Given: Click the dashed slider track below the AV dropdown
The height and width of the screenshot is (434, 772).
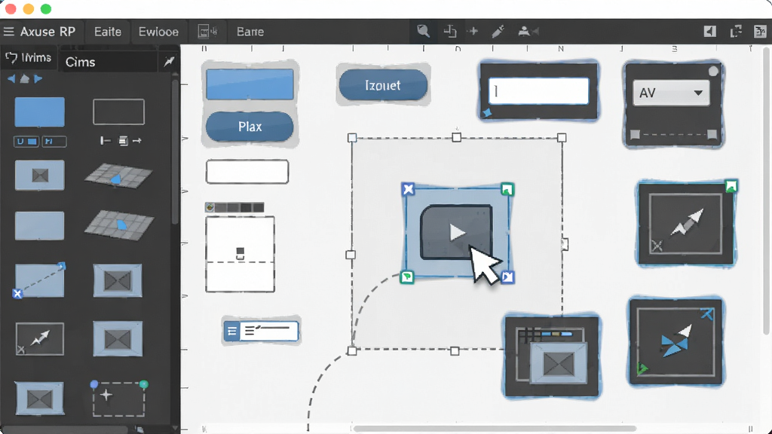Looking at the screenshot, I should tap(673, 134).
